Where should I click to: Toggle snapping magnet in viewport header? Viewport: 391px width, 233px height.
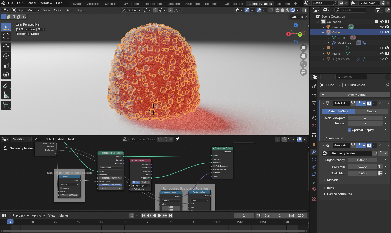coord(155,10)
